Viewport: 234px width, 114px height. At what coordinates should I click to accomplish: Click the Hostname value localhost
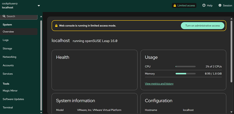pyautogui.click(x=188, y=110)
